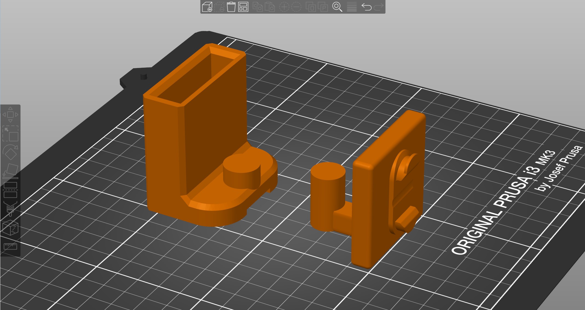Viewport: 585px width, 310px height.
Task: Click the Split to parts icon
Action: (x=323, y=7)
